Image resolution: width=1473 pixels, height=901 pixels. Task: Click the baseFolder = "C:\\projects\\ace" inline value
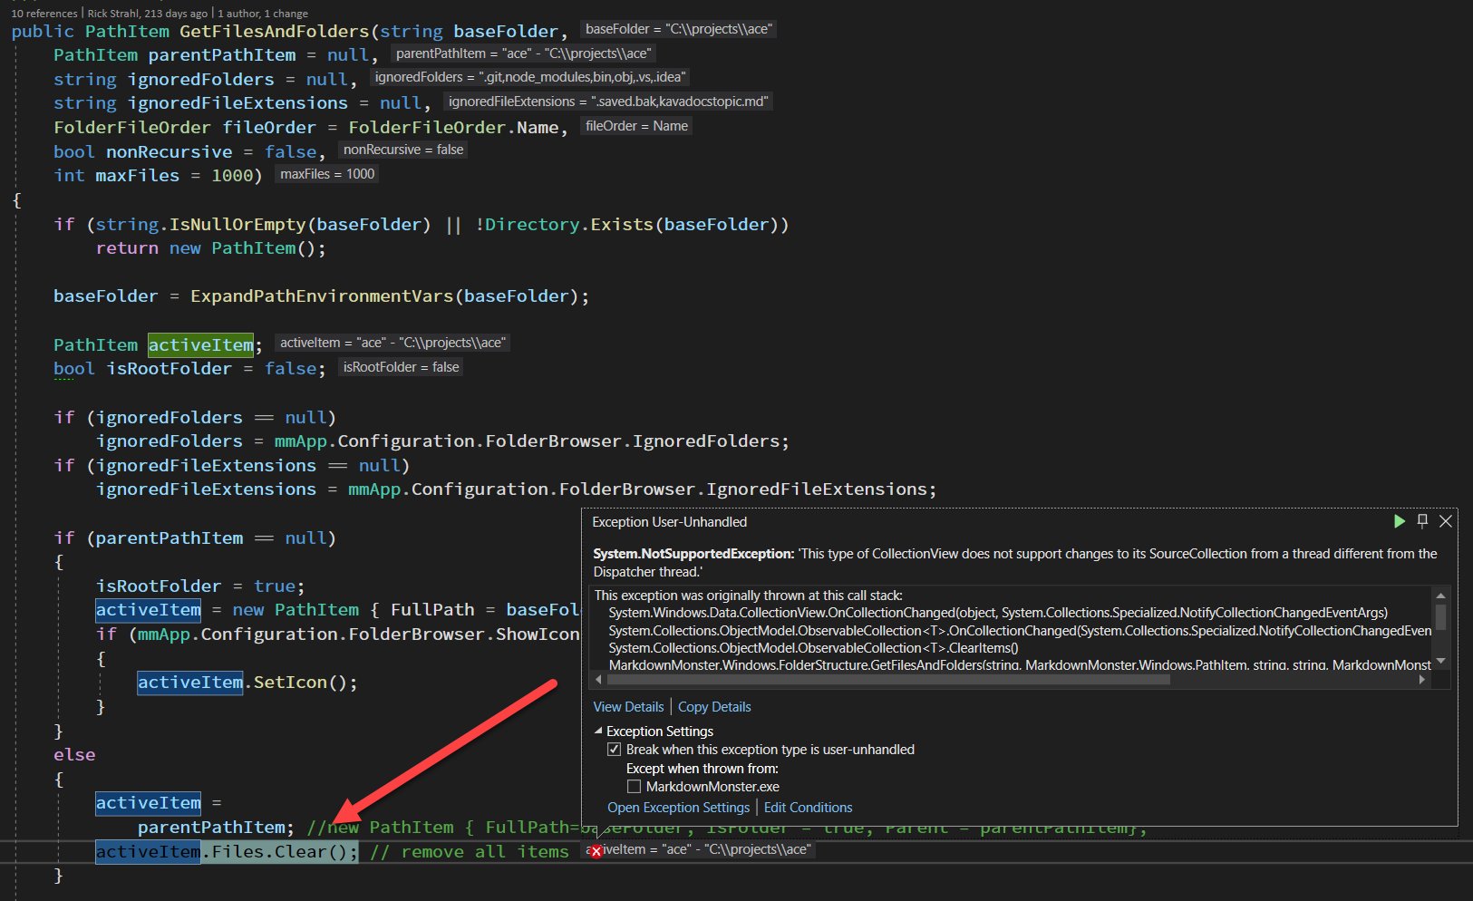pos(679,29)
